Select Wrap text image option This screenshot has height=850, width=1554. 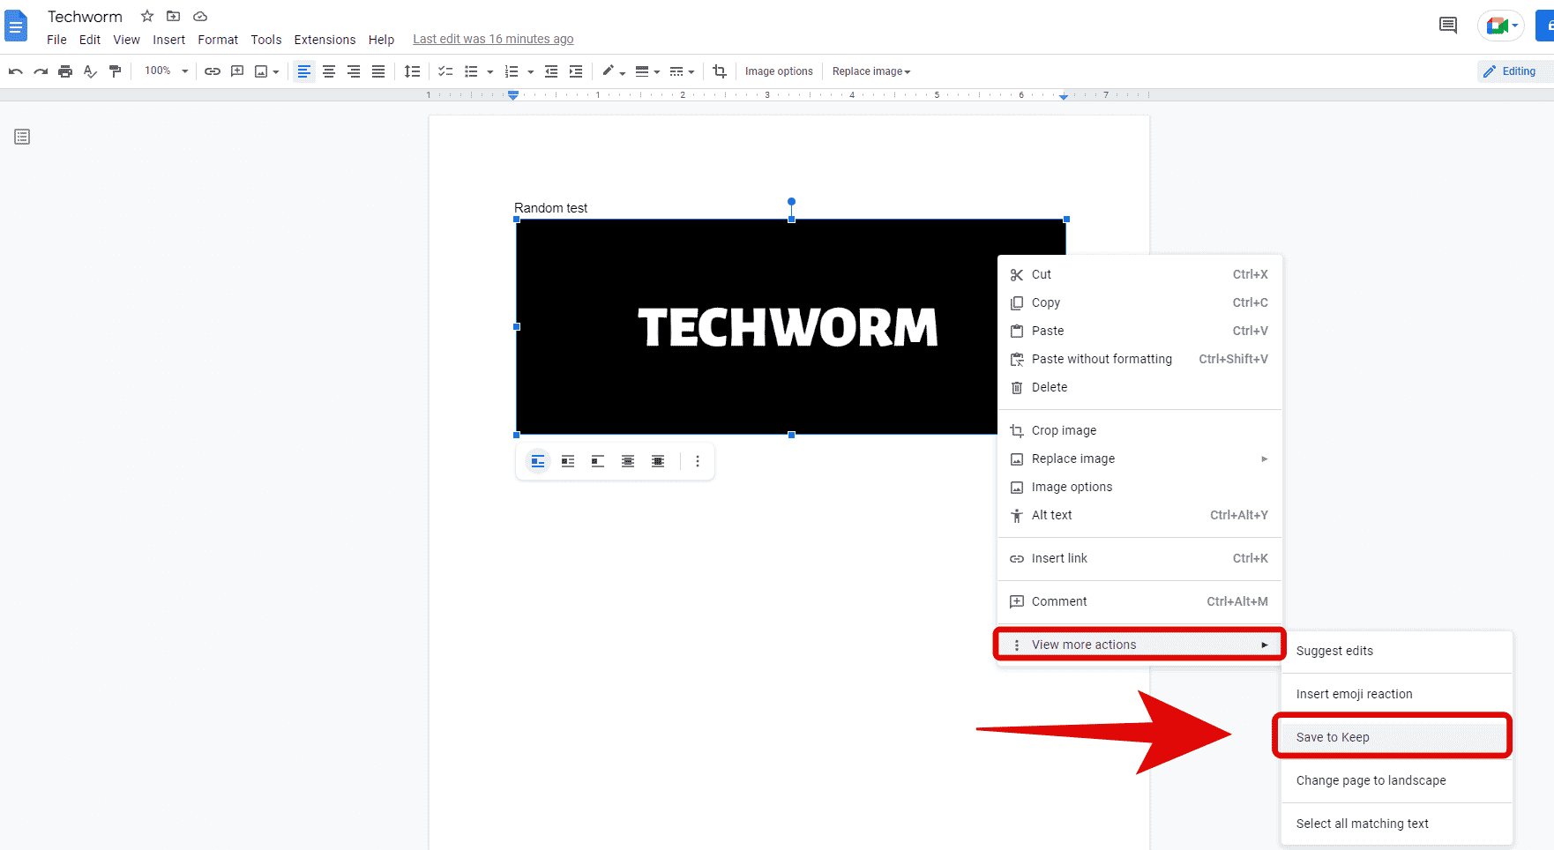tap(568, 461)
